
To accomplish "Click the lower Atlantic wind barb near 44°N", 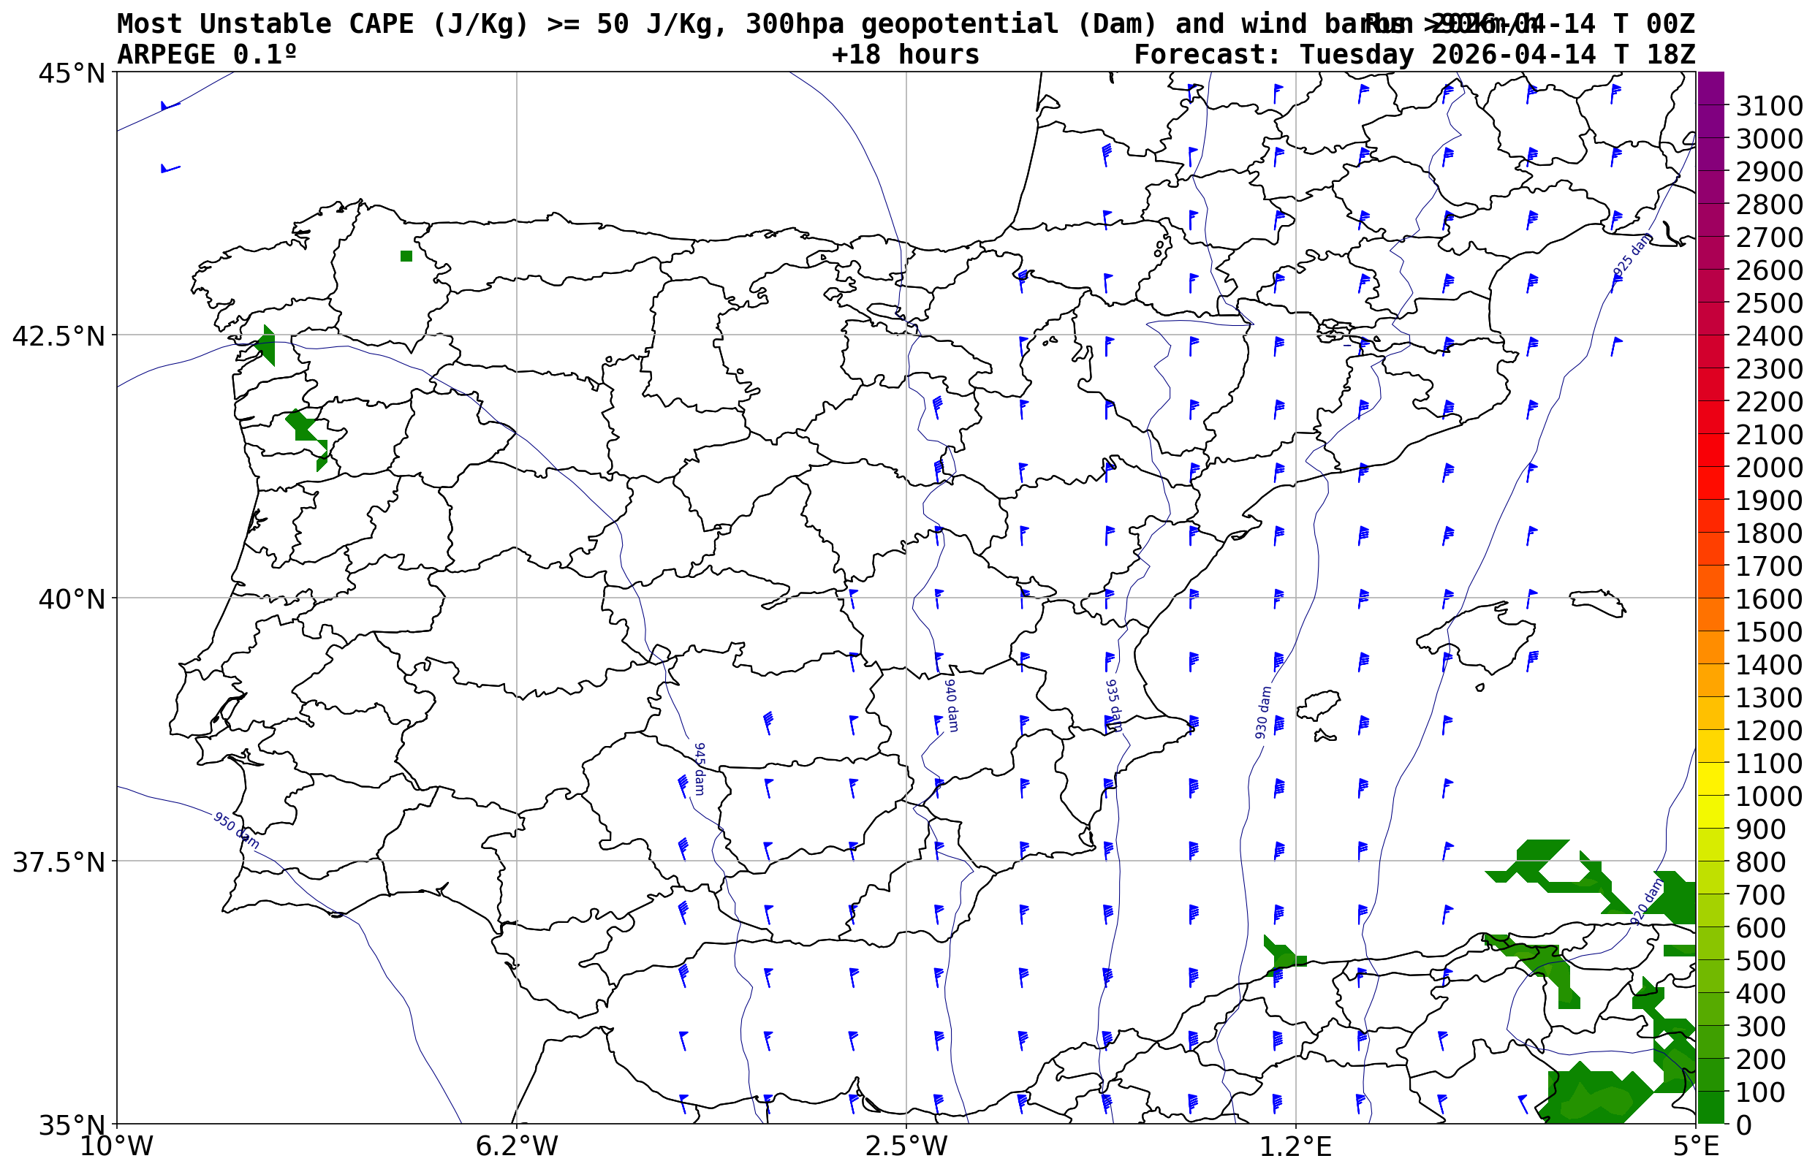I will [x=169, y=168].
